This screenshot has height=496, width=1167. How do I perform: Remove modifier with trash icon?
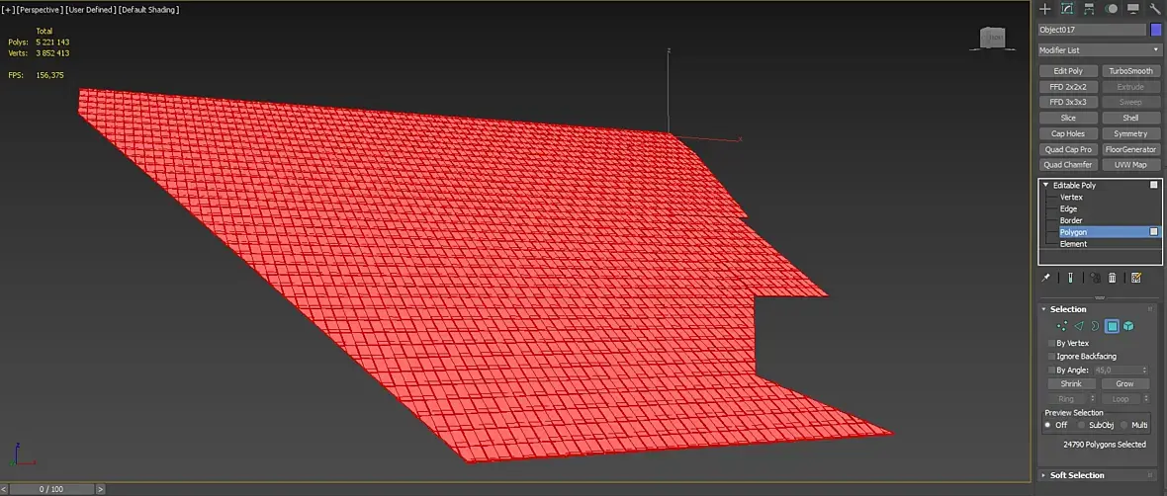pos(1113,278)
